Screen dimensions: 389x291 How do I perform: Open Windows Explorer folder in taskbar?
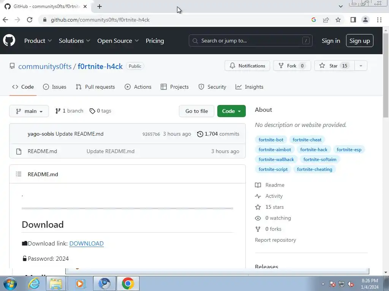56,283
